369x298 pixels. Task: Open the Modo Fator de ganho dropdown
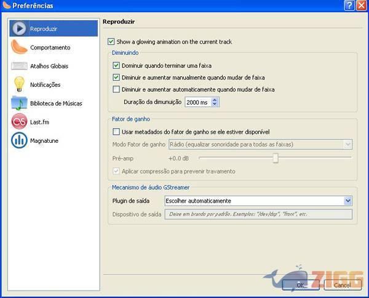347,144
